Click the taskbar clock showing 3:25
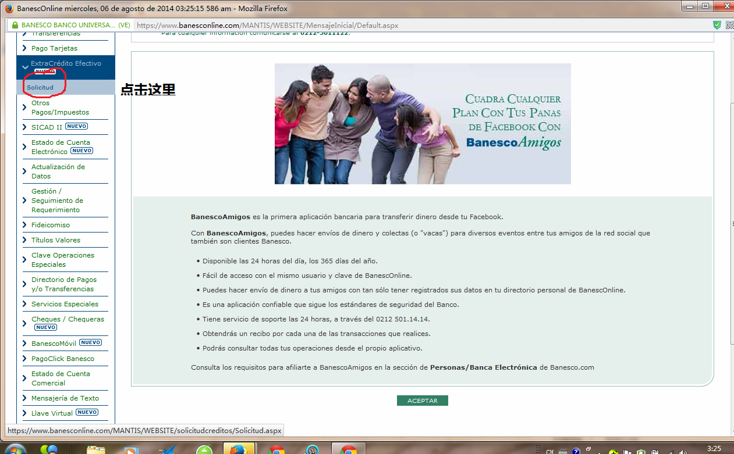The width and height of the screenshot is (734, 454). click(x=714, y=449)
